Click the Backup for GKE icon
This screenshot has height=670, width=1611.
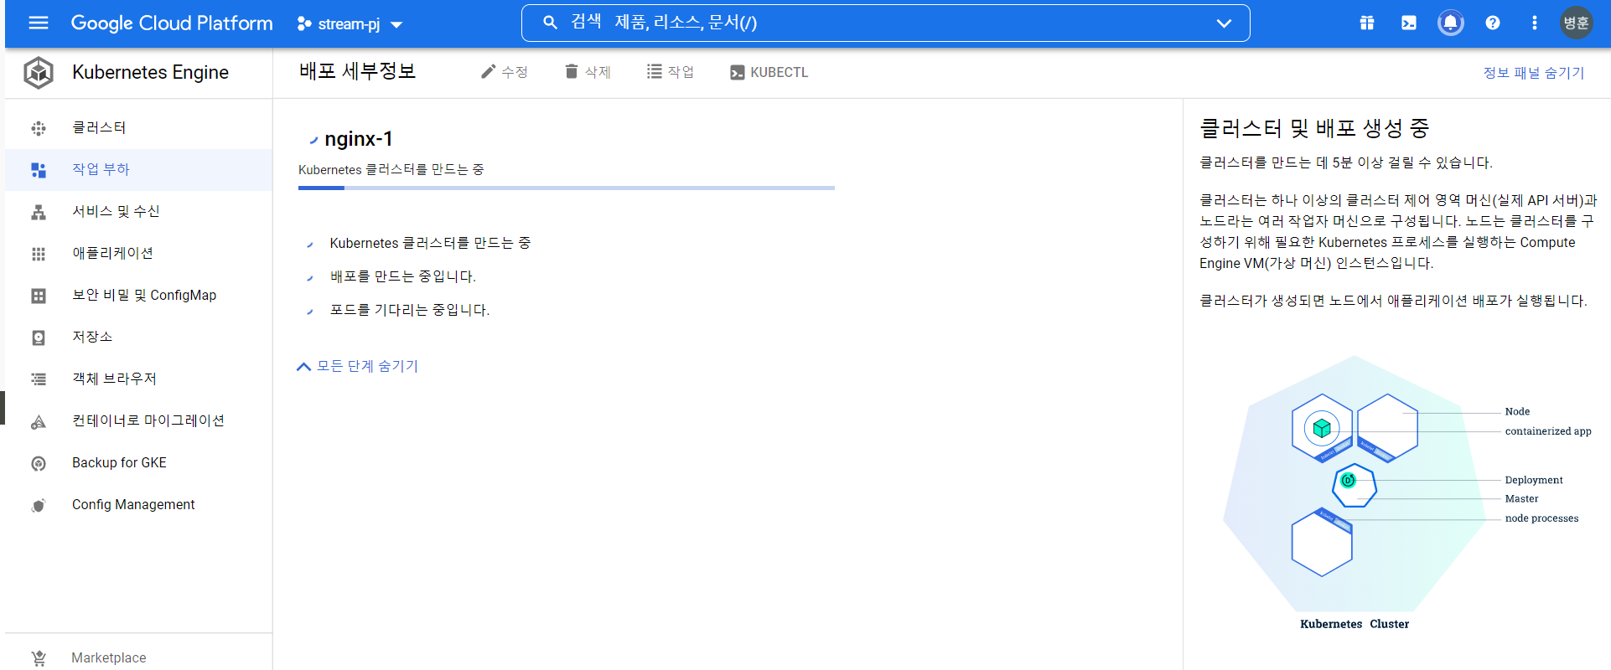(x=39, y=463)
